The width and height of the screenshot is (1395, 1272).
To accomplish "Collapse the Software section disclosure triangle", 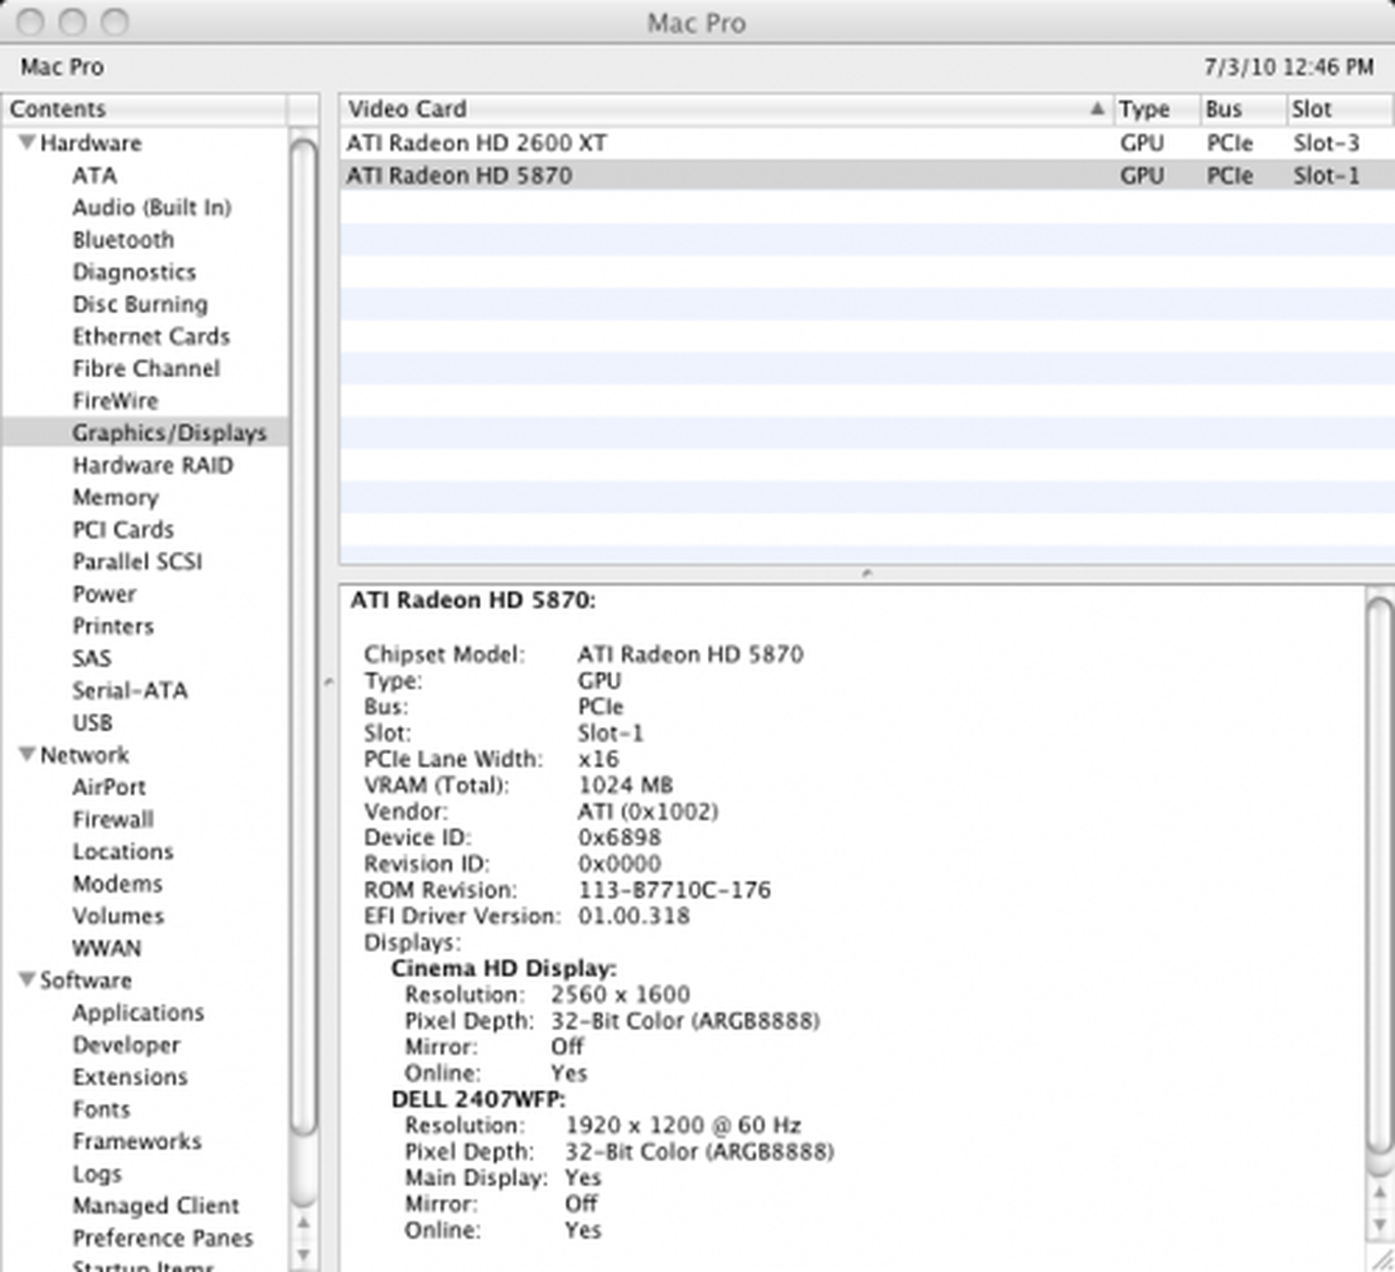I will coord(29,980).
